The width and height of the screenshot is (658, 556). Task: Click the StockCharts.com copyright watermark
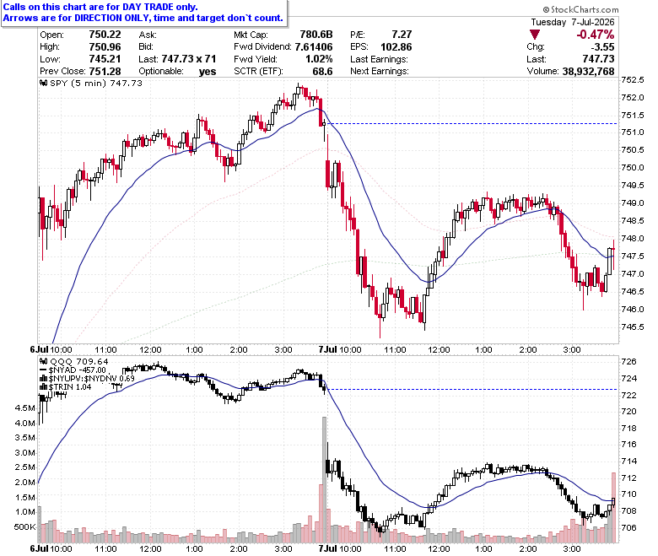[x=580, y=9]
